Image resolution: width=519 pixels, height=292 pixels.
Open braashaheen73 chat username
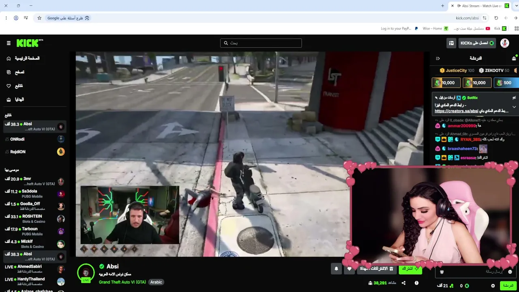click(x=462, y=149)
